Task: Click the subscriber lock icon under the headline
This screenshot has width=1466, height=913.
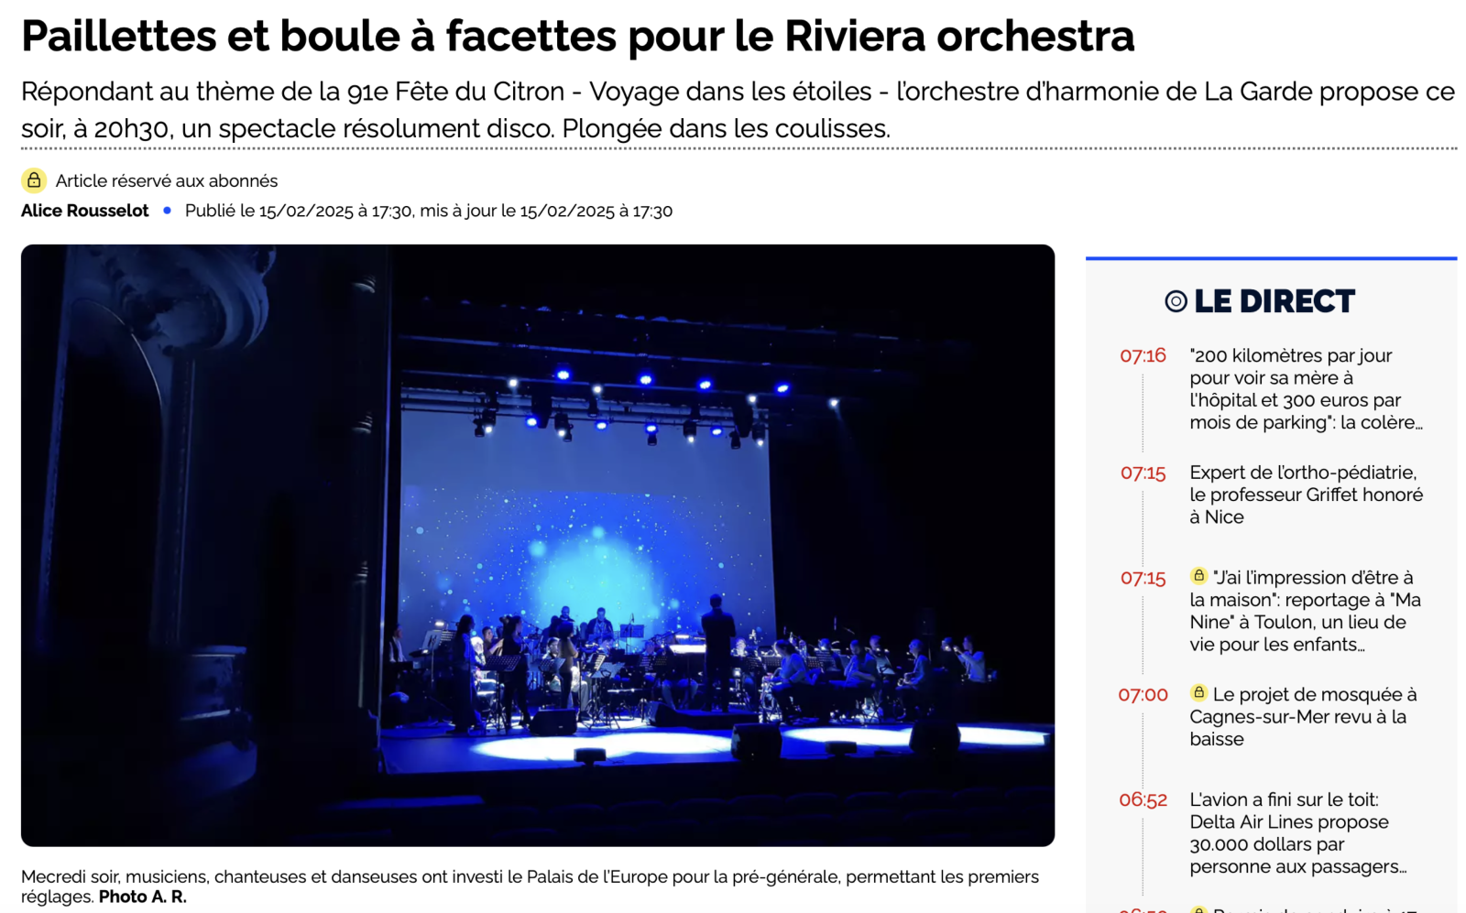Action: click(x=34, y=180)
